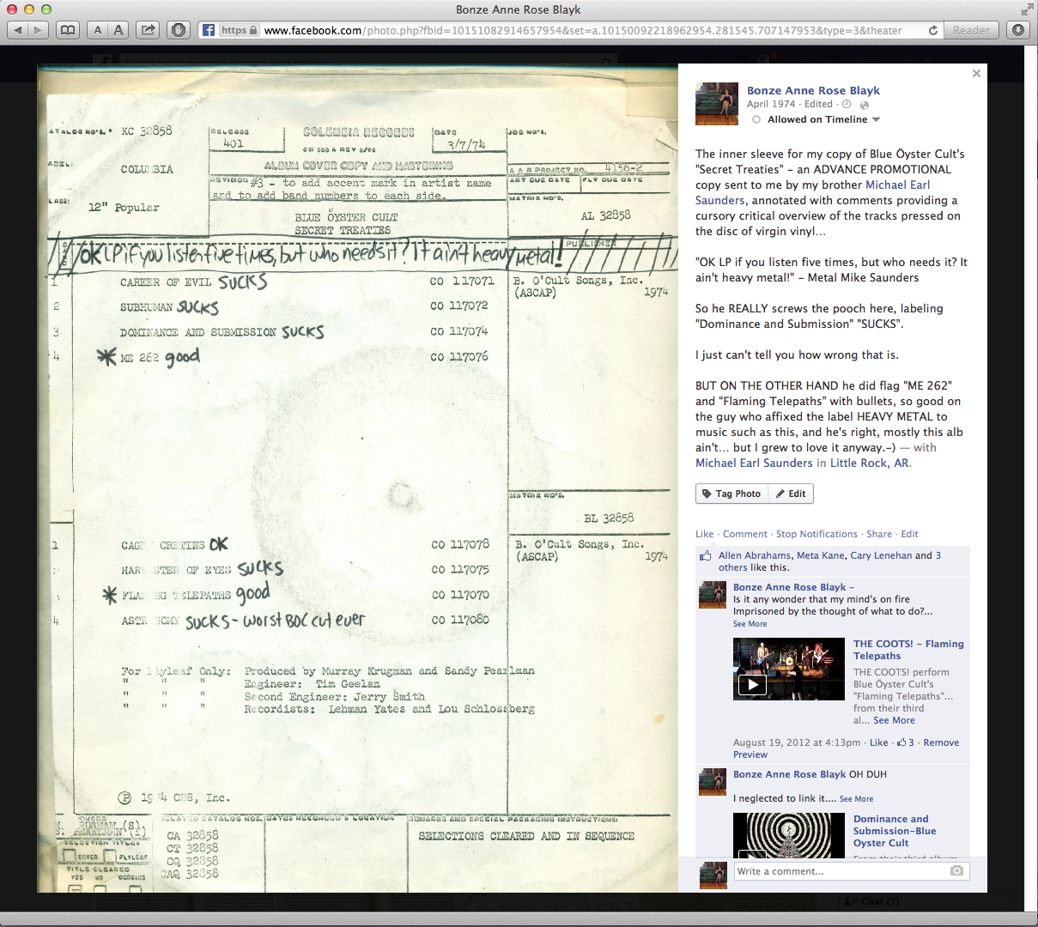Reload the page with the refresh arrow

933,30
